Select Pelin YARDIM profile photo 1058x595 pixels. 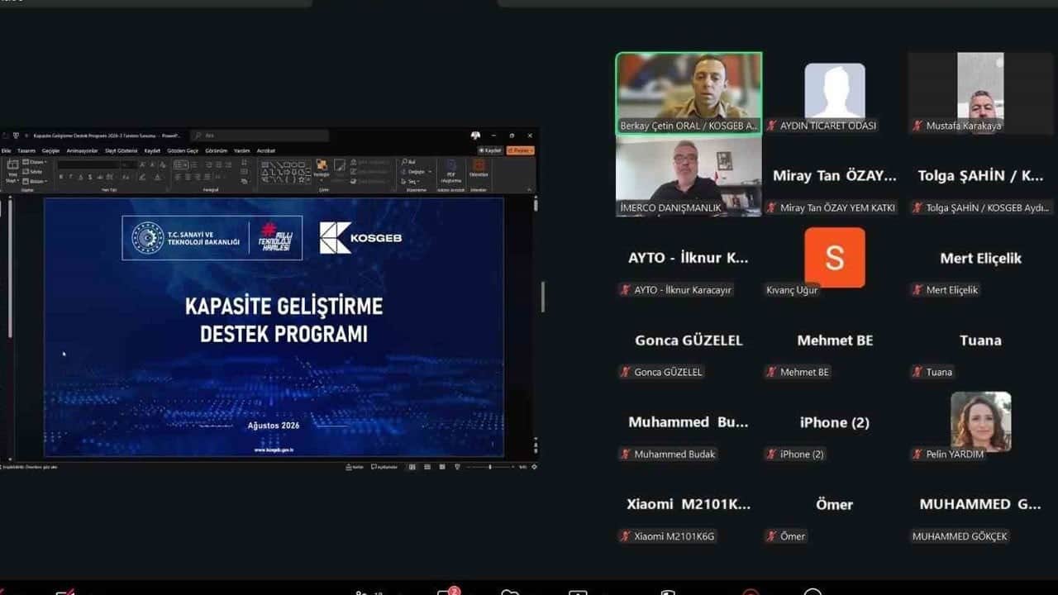980,421
